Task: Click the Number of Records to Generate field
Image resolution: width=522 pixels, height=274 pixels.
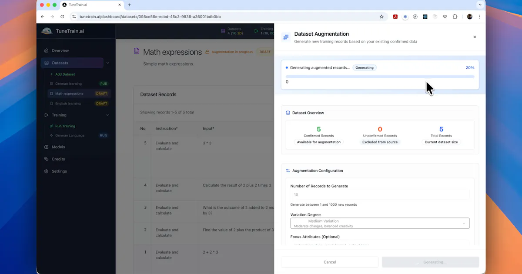Action: 380,195
